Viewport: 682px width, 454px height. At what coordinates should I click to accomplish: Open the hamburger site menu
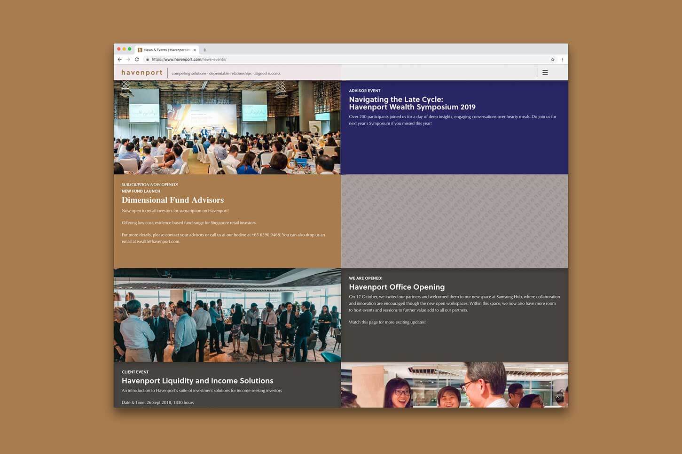tap(545, 72)
